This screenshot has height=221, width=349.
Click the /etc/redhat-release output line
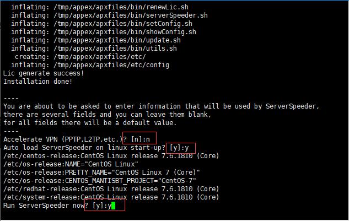pos(110,189)
